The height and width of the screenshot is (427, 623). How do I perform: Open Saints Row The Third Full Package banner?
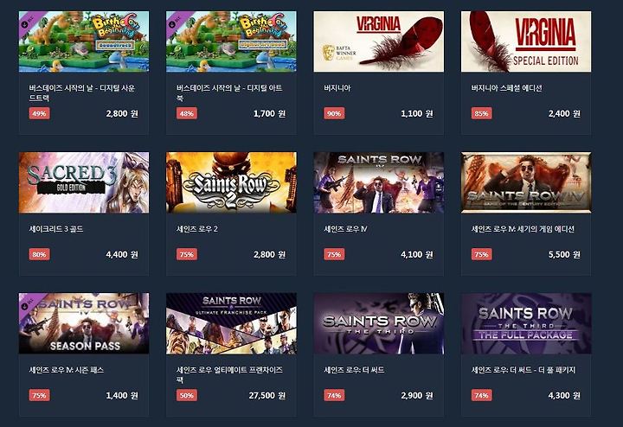(x=526, y=323)
